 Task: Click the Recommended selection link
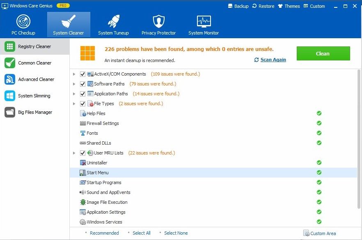click(x=104, y=233)
